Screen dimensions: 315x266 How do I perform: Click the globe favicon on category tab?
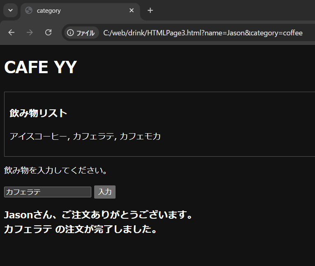(29, 10)
